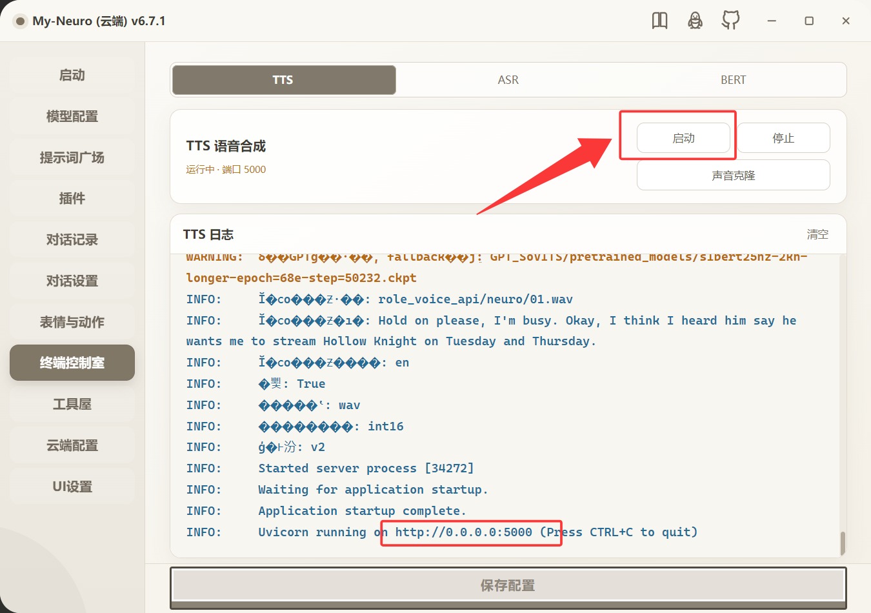
Task: Select 终端控制室 in the sidebar
Action: pos(72,363)
